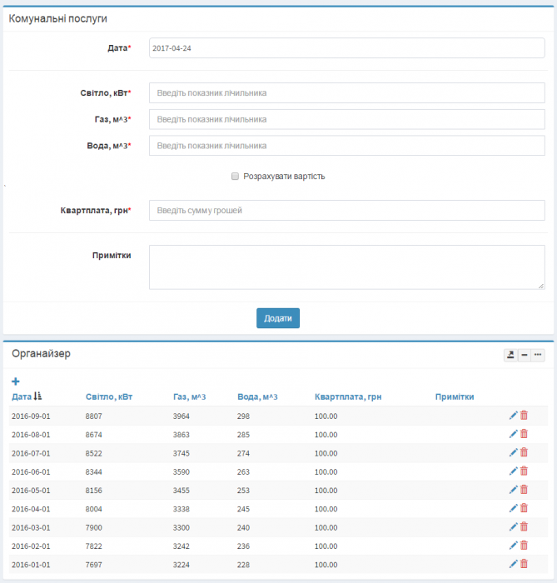Tick the Розрахувати вартість checkbox
This screenshot has height=583, width=557.
(x=235, y=177)
